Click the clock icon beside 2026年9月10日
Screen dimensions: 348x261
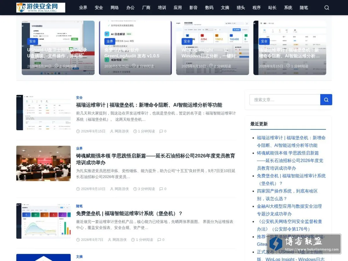[x=78, y=189]
